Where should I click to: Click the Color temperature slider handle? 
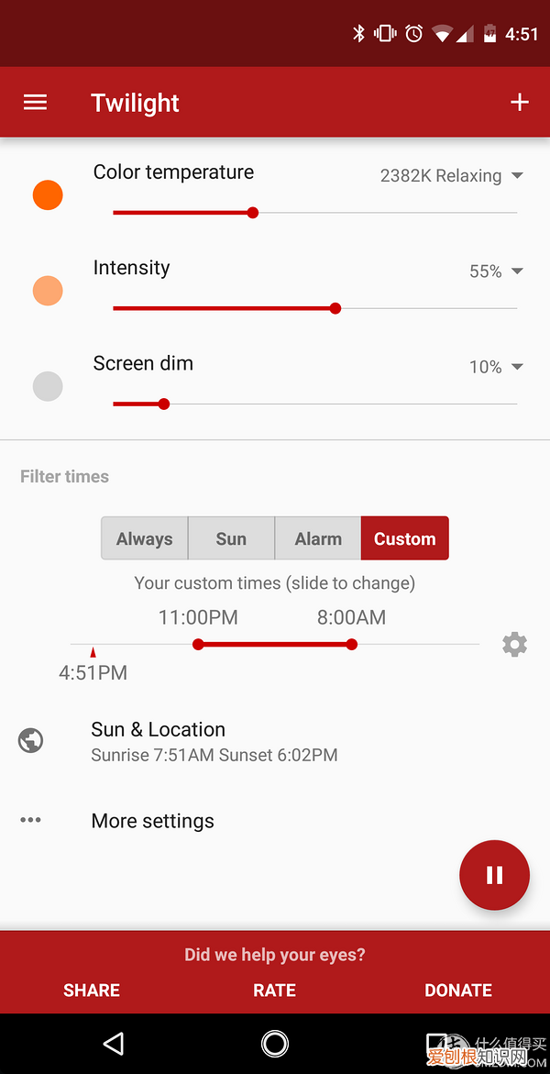253,213
